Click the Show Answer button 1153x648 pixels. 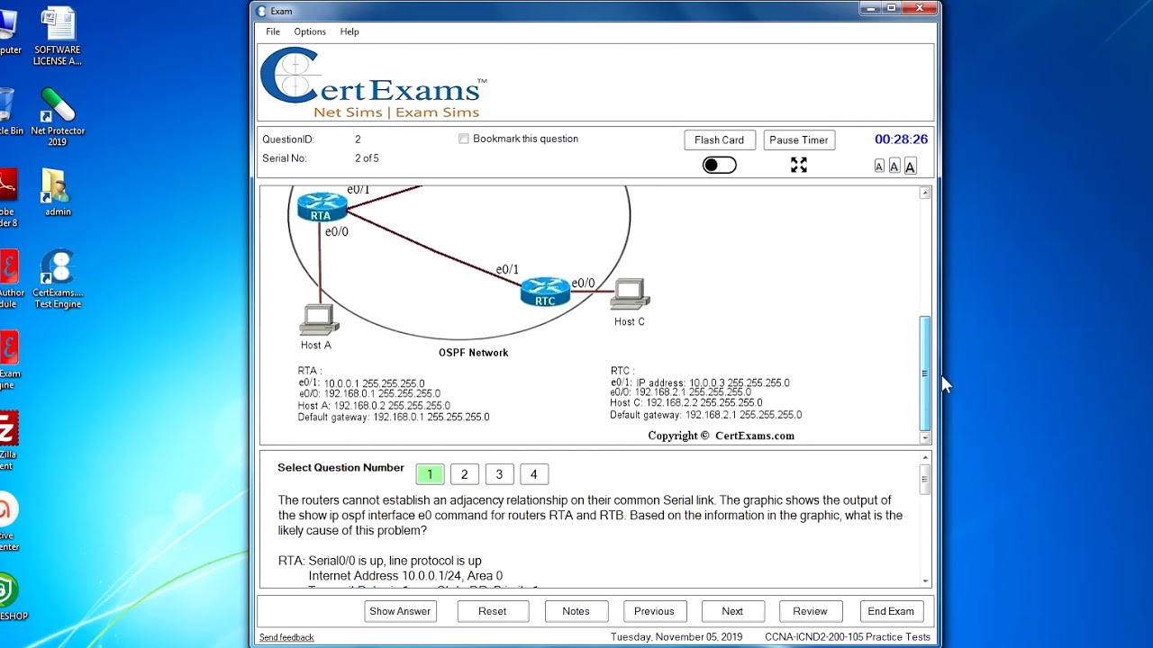pos(400,611)
